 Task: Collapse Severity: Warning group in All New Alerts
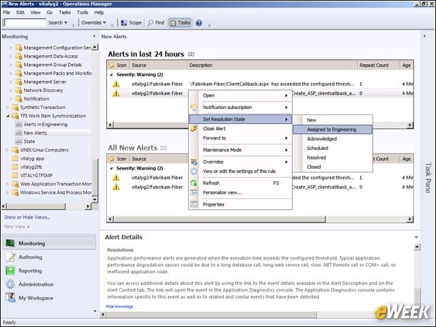pyautogui.click(x=112, y=168)
